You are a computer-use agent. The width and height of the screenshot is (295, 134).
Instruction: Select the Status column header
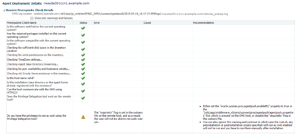pos(83,23)
